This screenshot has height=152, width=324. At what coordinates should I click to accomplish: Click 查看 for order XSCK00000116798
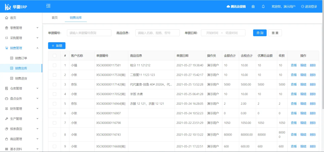(294, 123)
